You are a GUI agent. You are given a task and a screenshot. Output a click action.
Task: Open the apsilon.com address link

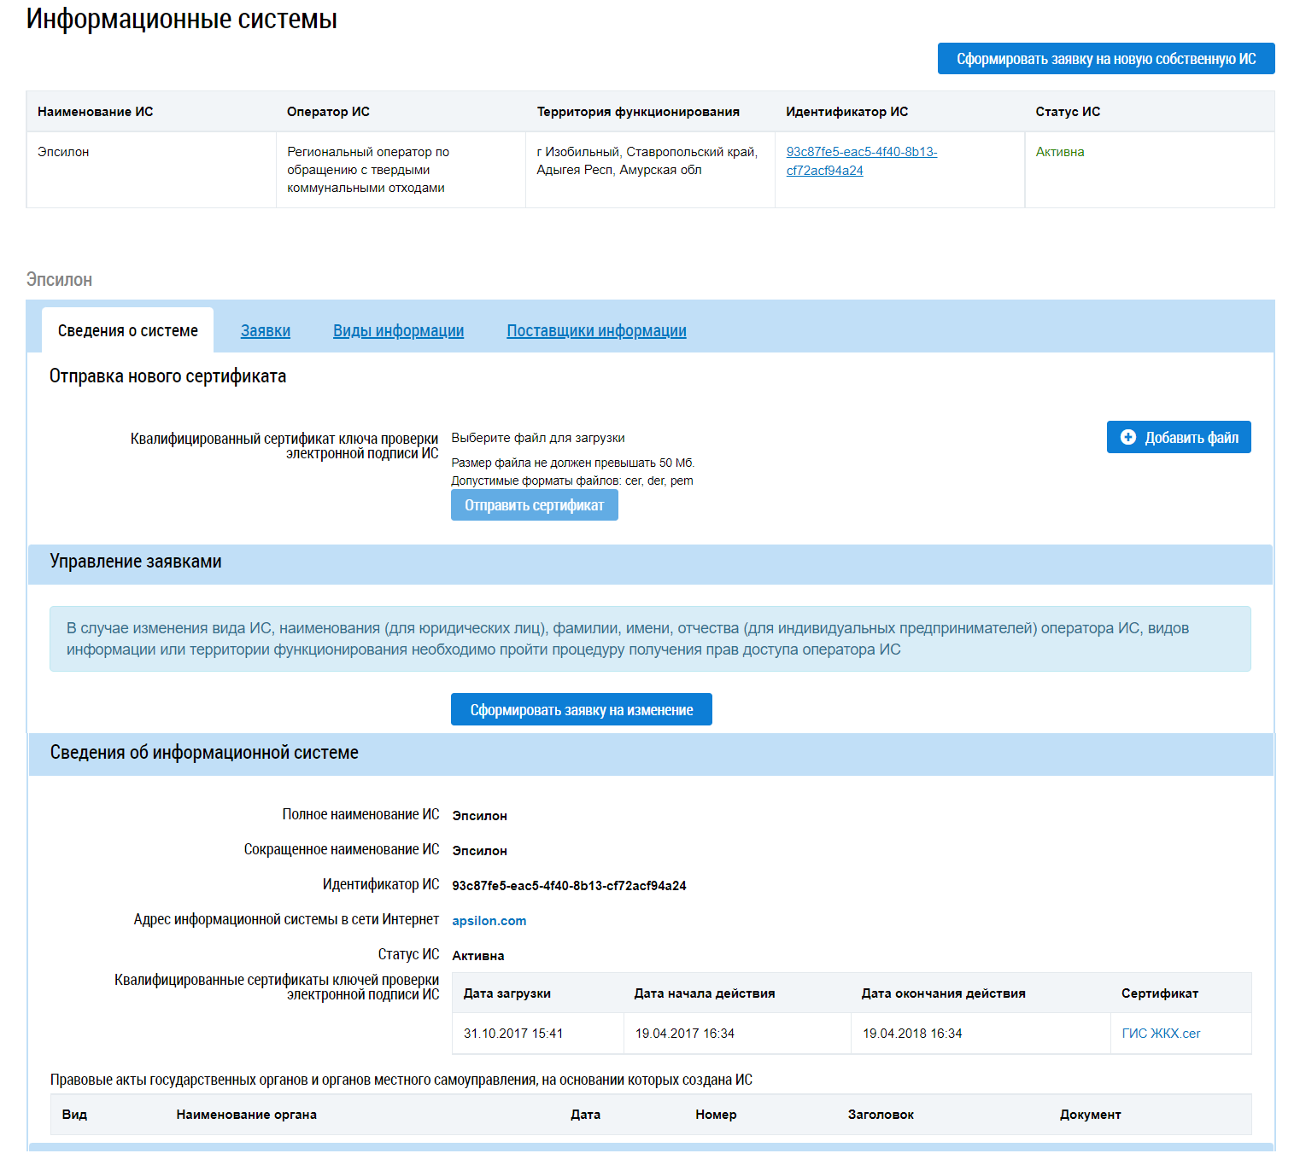point(489,921)
